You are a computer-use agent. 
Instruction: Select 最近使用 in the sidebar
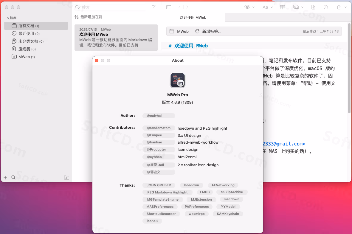(36, 33)
